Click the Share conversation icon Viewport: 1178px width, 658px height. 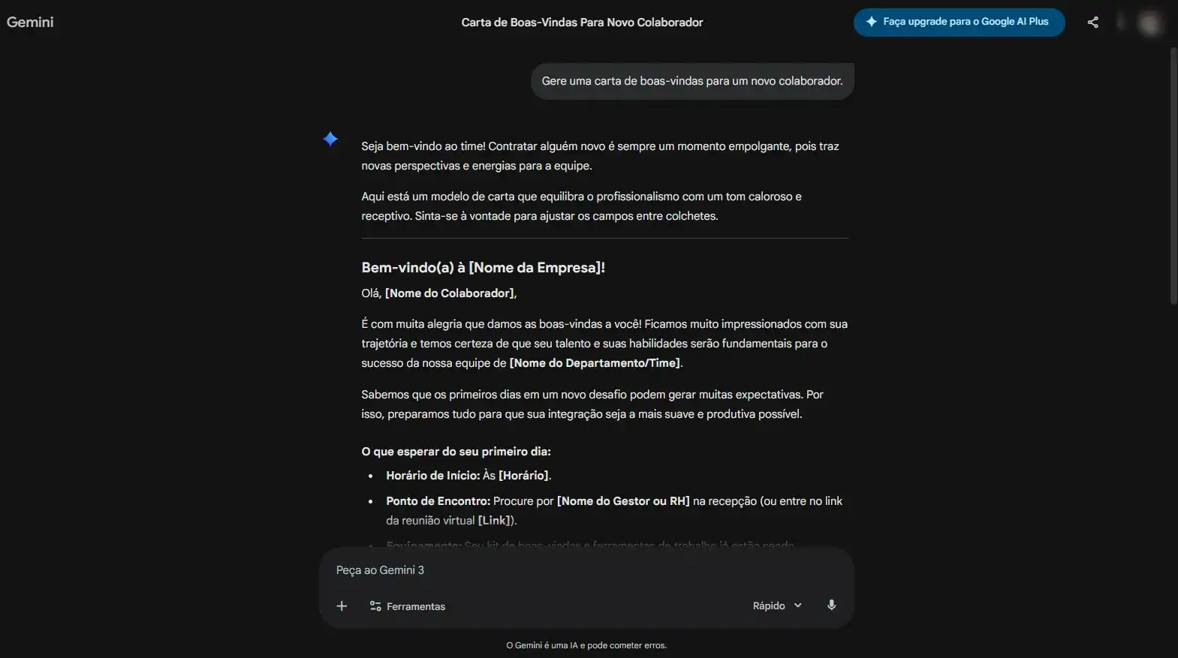pyautogui.click(x=1092, y=23)
